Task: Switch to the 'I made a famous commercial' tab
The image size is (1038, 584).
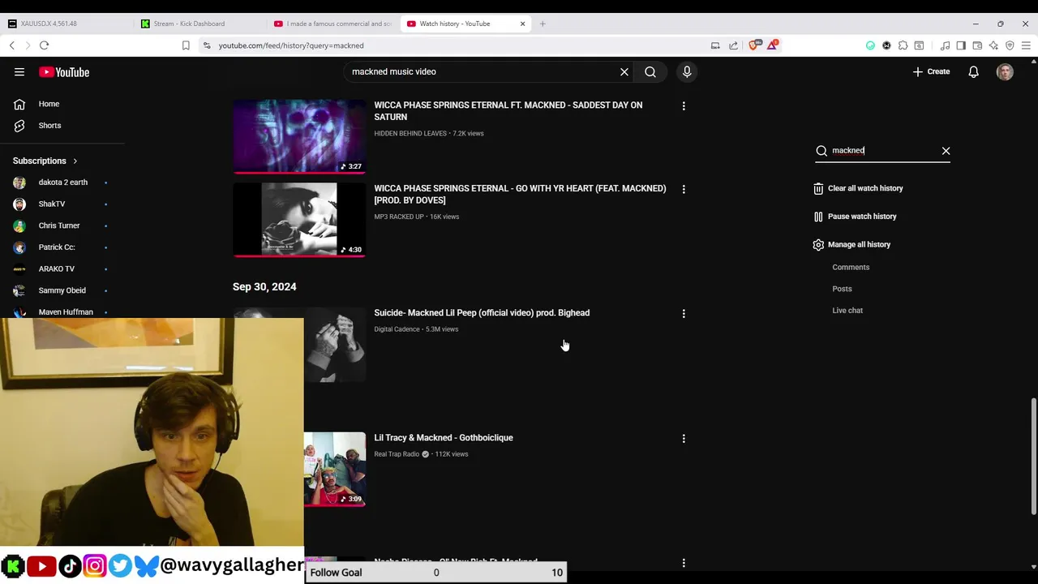Action: click(332, 24)
